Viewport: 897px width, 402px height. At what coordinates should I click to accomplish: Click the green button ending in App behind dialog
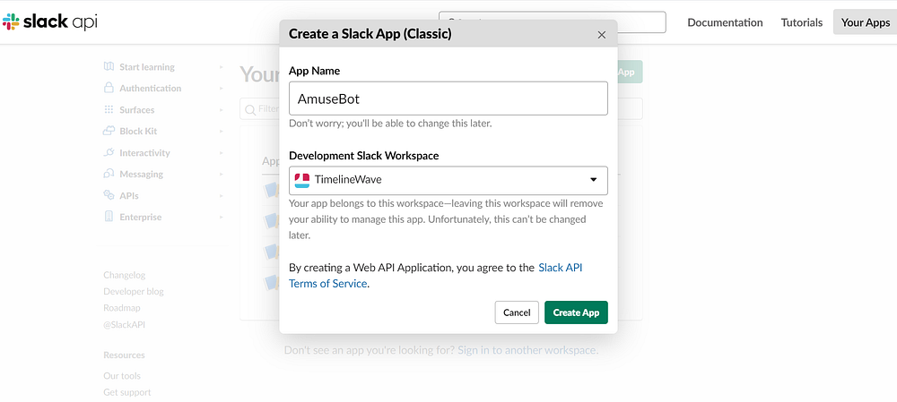[630, 72]
